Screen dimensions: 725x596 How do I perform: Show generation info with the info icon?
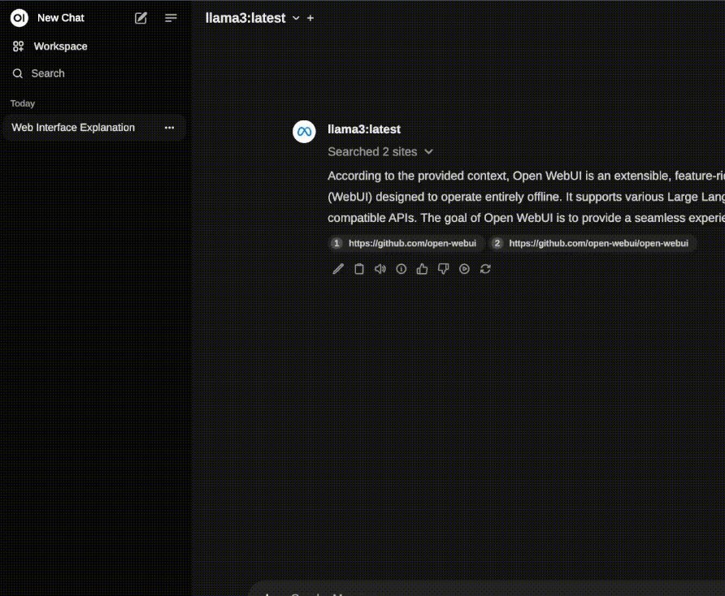tap(401, 269)
